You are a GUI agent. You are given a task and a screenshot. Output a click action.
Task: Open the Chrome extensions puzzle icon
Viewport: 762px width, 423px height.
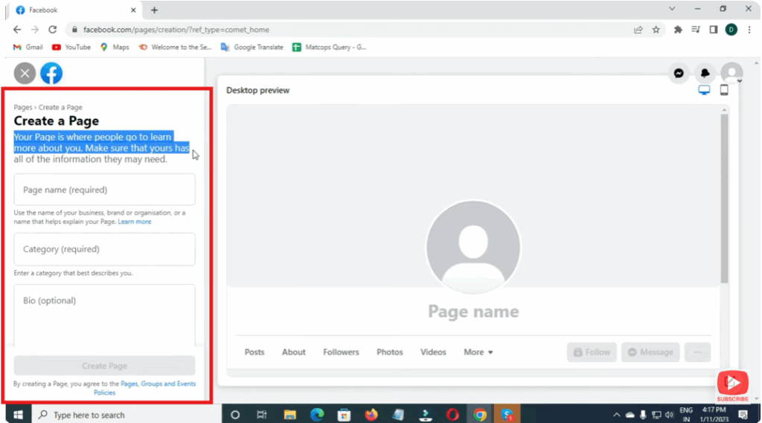(678, 30)
